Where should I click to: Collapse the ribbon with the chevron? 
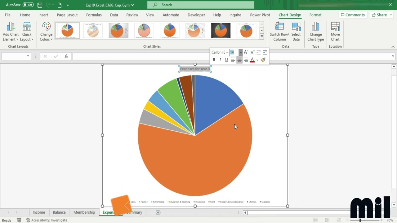click(393, 47)
